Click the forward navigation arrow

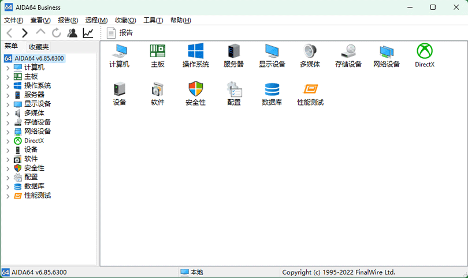[25, 33]
